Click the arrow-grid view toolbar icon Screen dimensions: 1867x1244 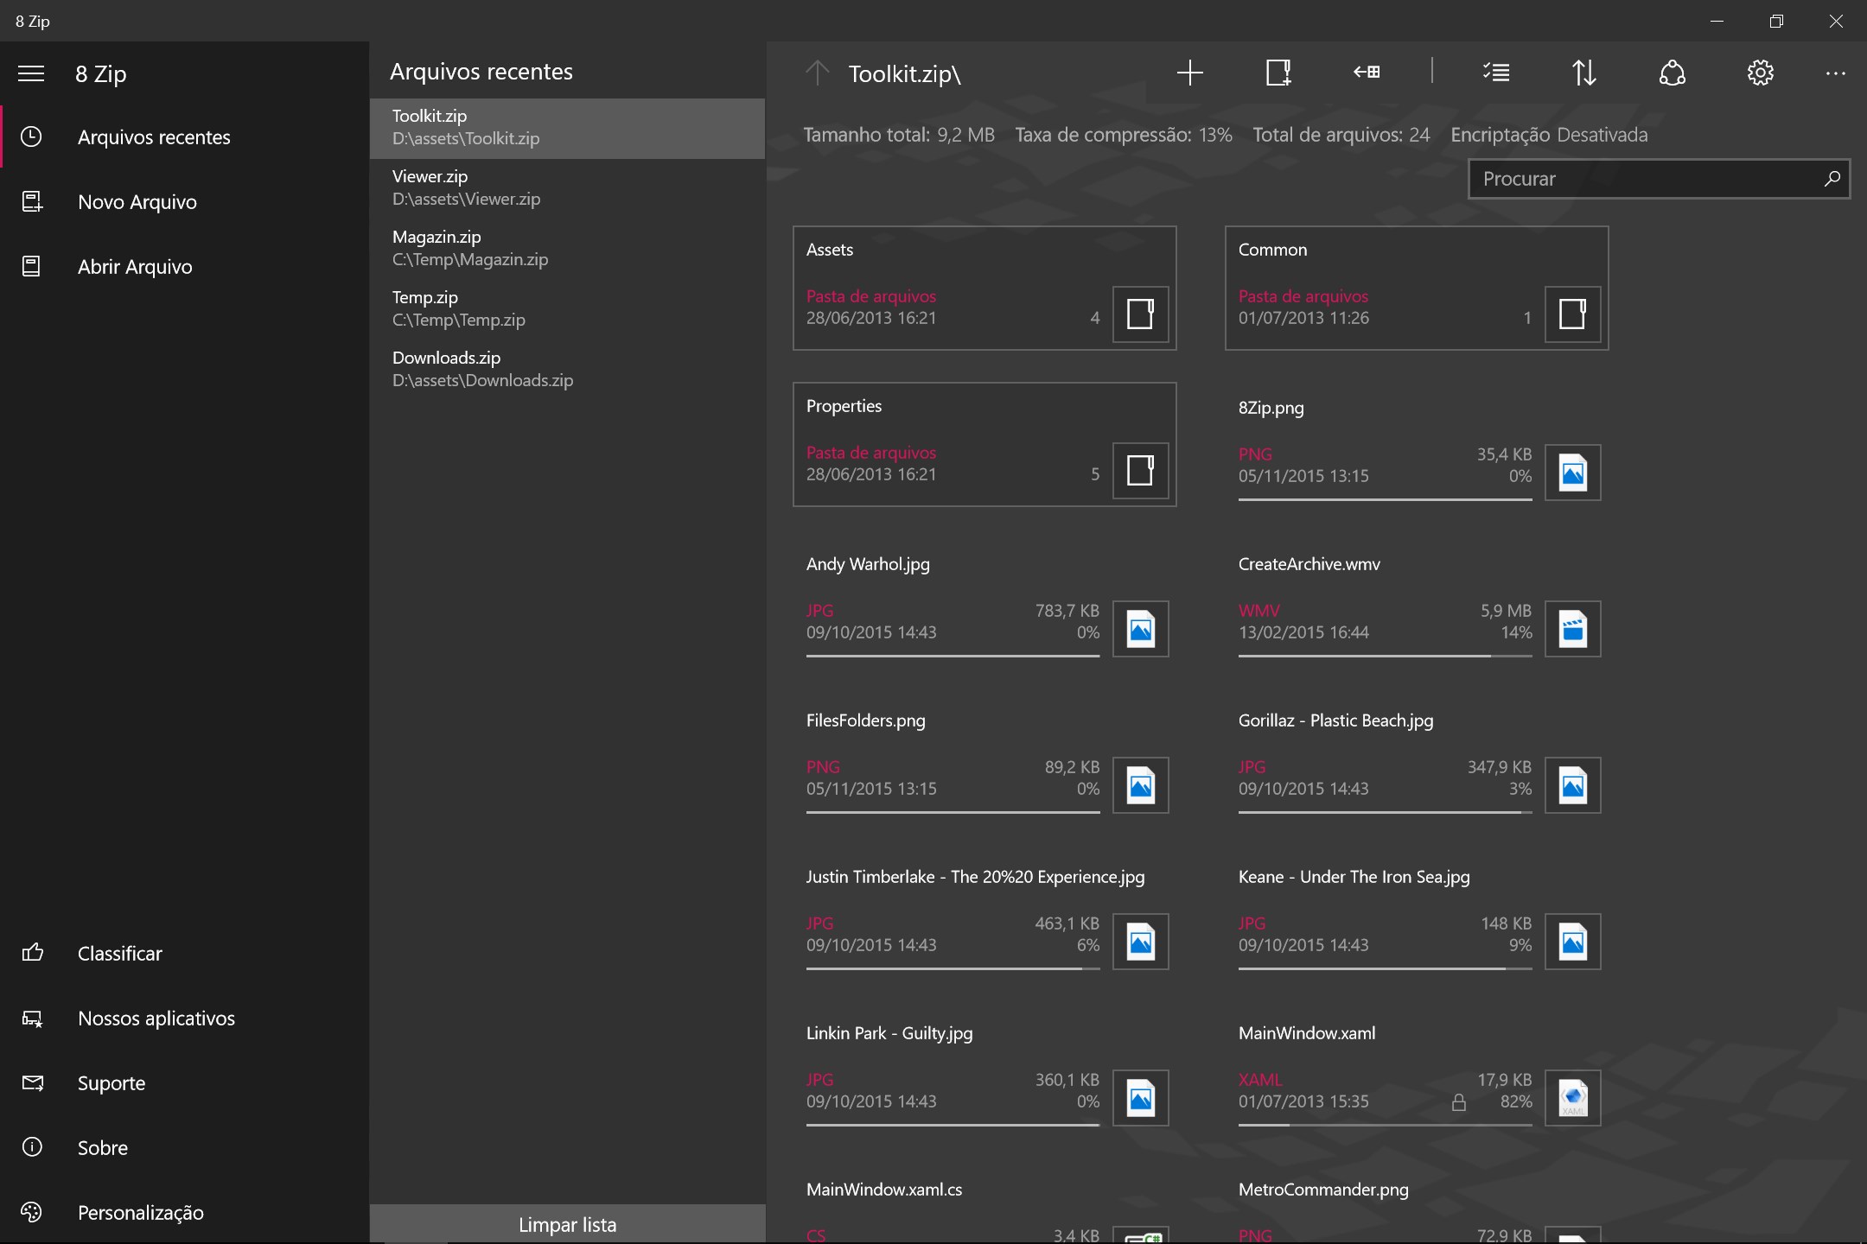click(x=1367, y=73)
